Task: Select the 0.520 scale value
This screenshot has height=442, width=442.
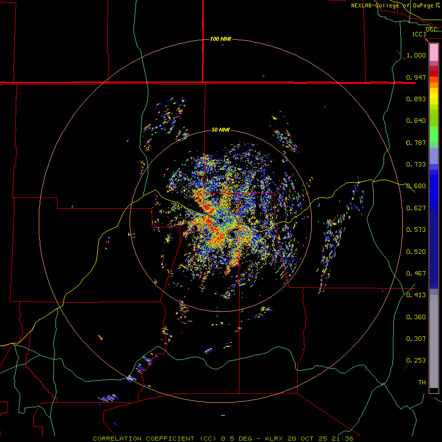Action: click(x=416, y=252)
